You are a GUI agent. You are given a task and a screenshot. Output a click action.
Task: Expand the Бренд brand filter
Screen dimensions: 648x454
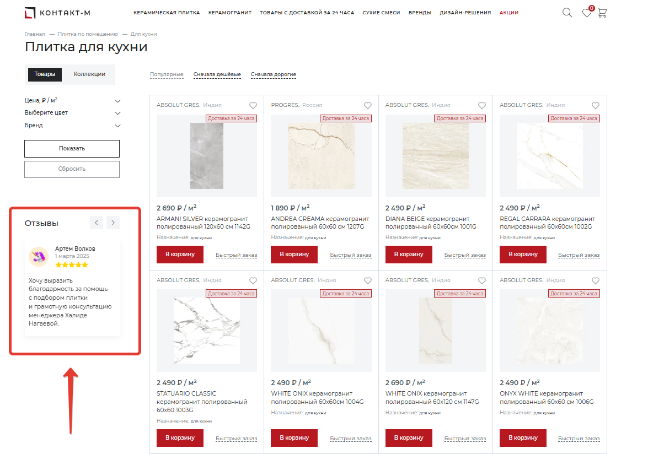pos(72,126)
